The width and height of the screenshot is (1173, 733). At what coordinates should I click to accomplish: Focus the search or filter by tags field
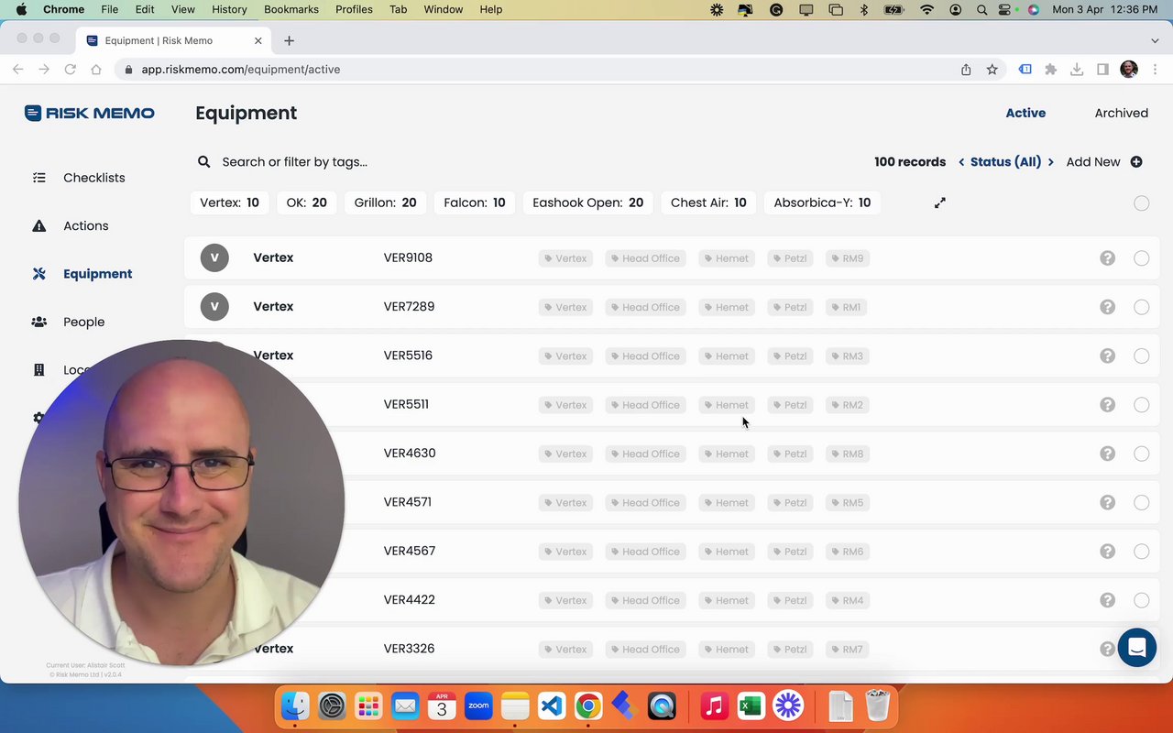294,162
